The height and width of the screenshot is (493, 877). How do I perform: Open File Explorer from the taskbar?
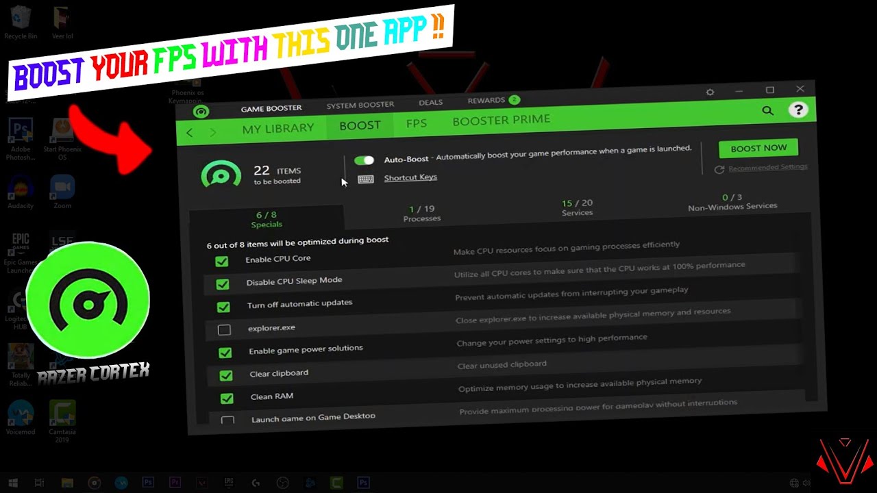[x=67, y=483]
